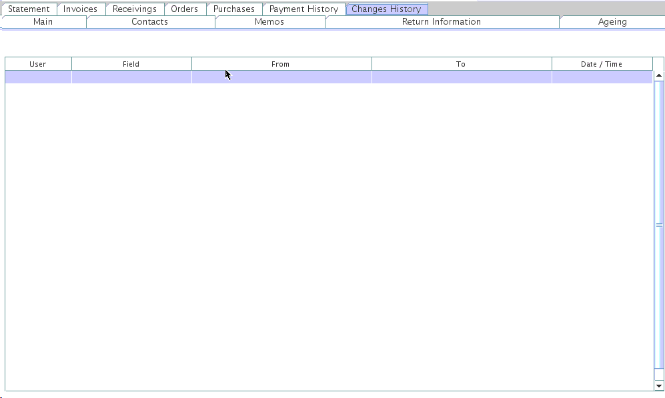Click the User column header
Image resolution: width=665 pixels, height=398 pixels.
38,64
